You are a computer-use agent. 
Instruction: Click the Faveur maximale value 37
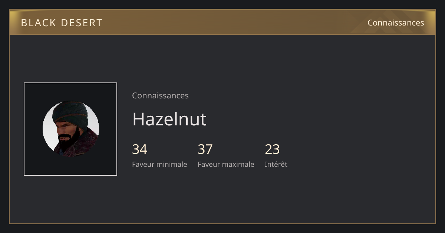click(205, 149)
